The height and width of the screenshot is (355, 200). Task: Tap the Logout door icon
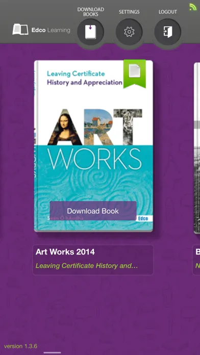pyautogui.click(x=168, y=32)
